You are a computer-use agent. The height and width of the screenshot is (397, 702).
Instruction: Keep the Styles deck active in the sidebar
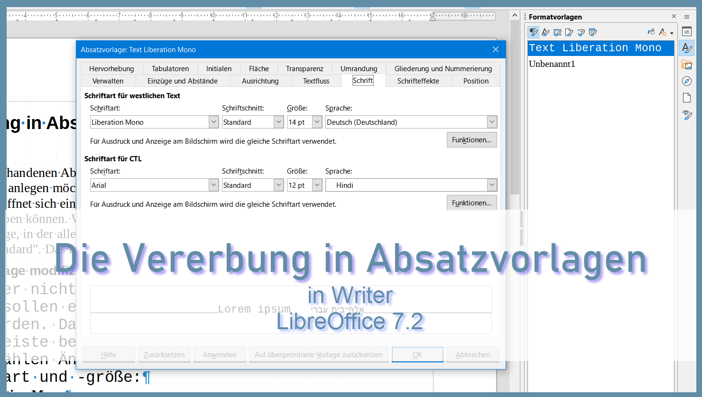pyautogui.click(x=686, y=47)
